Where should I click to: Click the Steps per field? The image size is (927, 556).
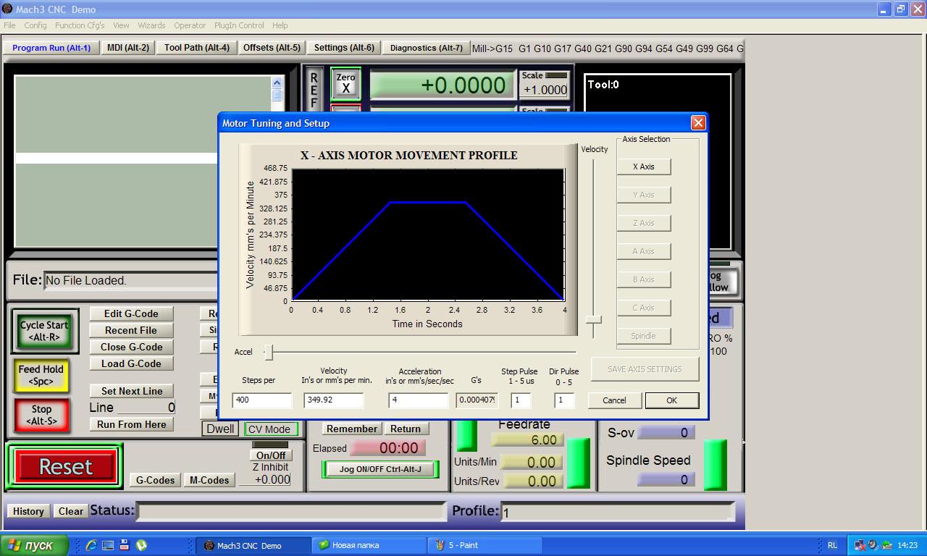click(x=262, y=400)
